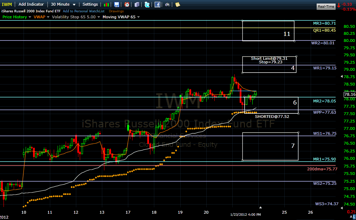Viewport: 356px width, 220px height.
Task: Select the QR1=80.45 level label
Action: click(x=324, y=30)
